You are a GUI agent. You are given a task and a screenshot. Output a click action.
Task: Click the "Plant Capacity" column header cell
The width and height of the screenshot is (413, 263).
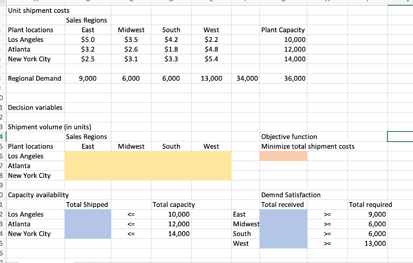point(283,30)
